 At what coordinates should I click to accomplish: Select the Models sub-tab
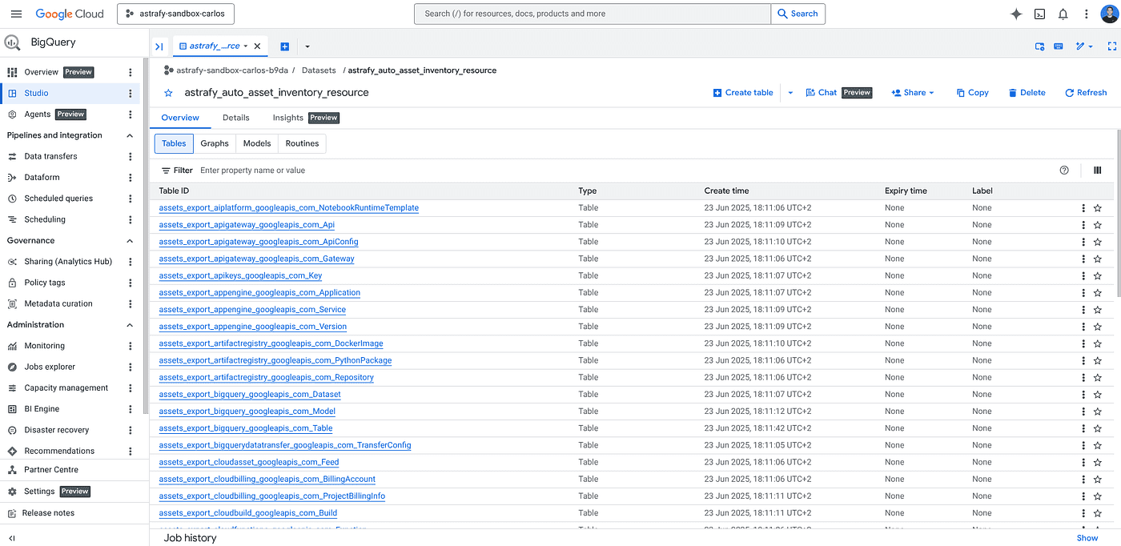[x=257, y=143]
